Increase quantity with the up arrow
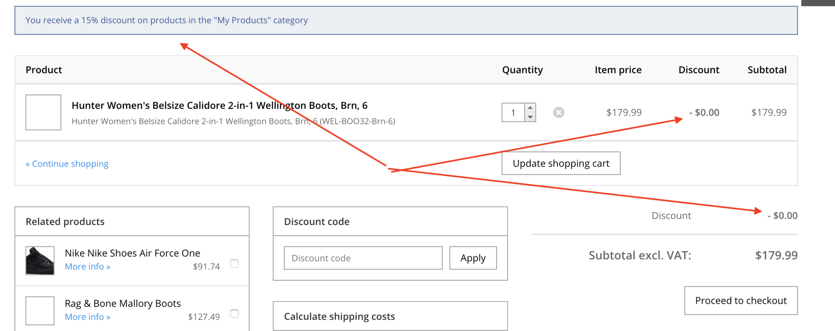Image resolution: width=835 pixels, height=331 pixels. 530,108
